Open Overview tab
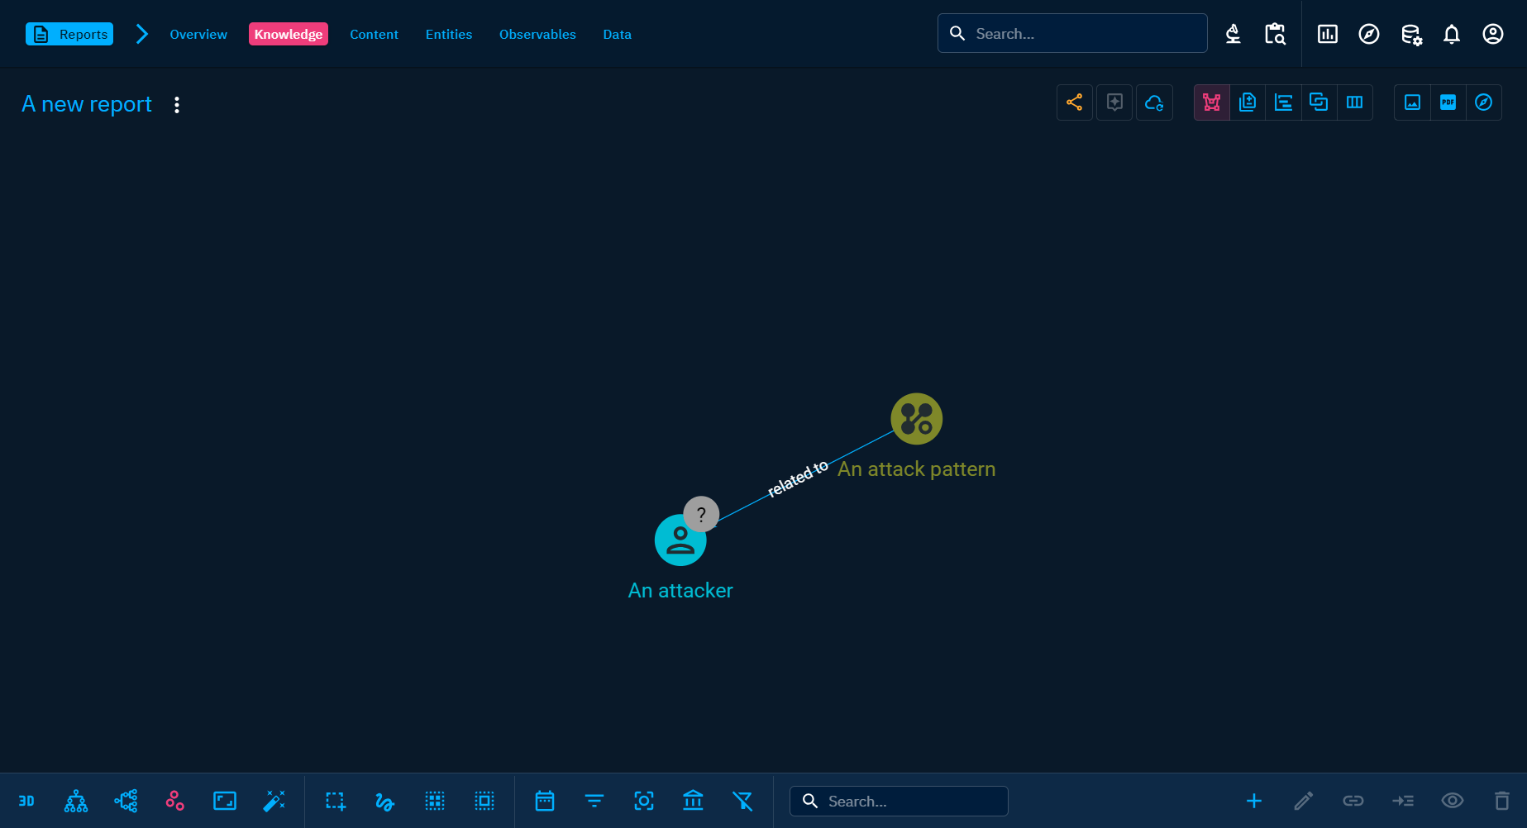1527x828 pixels. pos(198,34)
